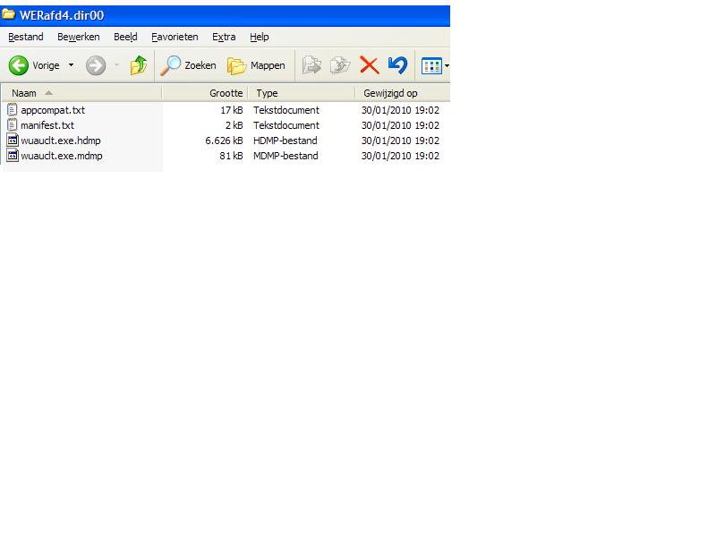The width and height of the screenshot is (716, 537).
Task: Click the 6.626 kB size value
Action: 224,141
